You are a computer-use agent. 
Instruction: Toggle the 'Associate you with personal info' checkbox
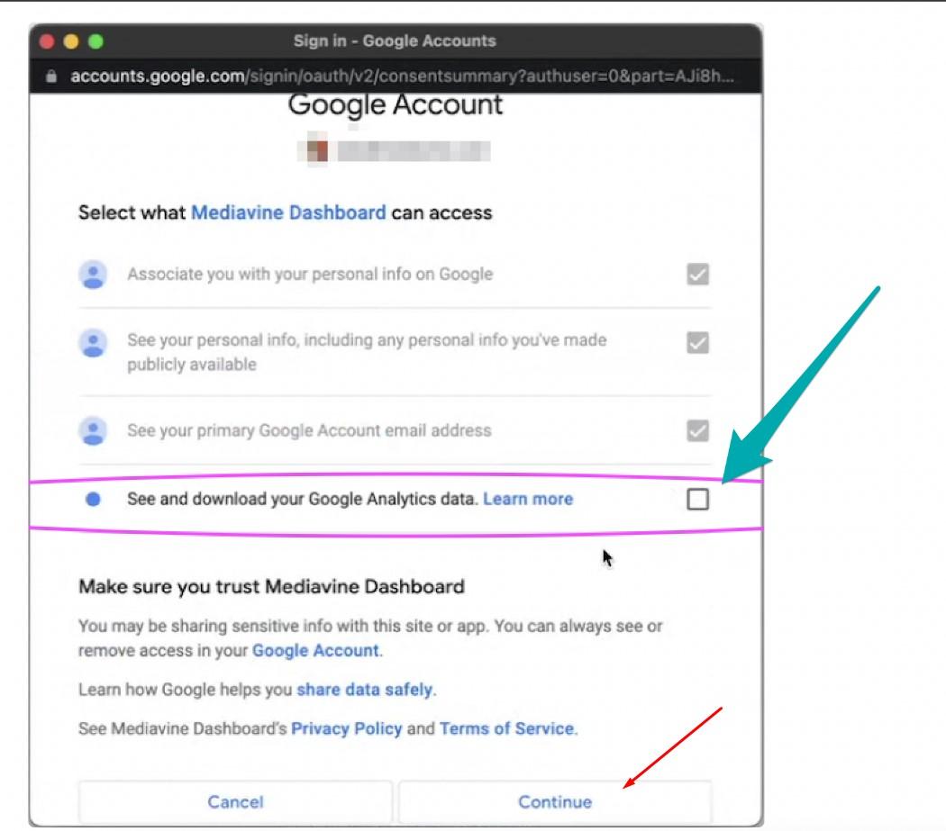(x=697, y=275)
